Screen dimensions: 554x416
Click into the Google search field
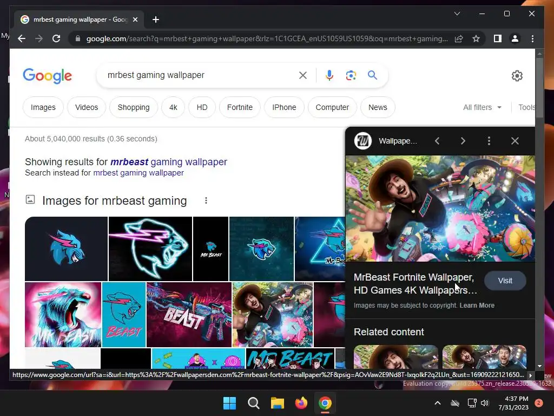click(201, 75)
